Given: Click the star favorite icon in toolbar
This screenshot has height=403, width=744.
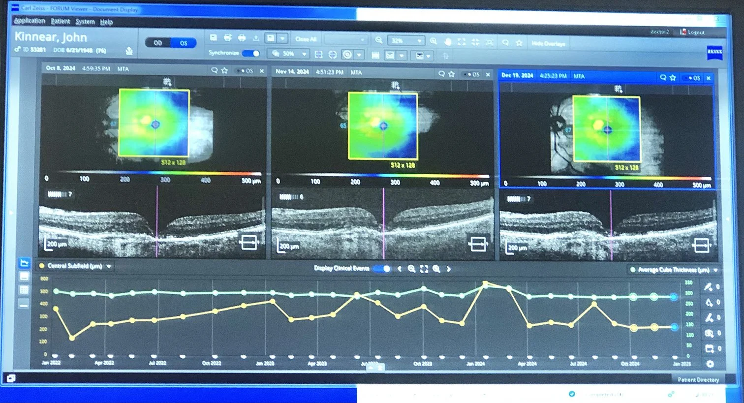Looking at the screenshot, I should tap(519, 43).
